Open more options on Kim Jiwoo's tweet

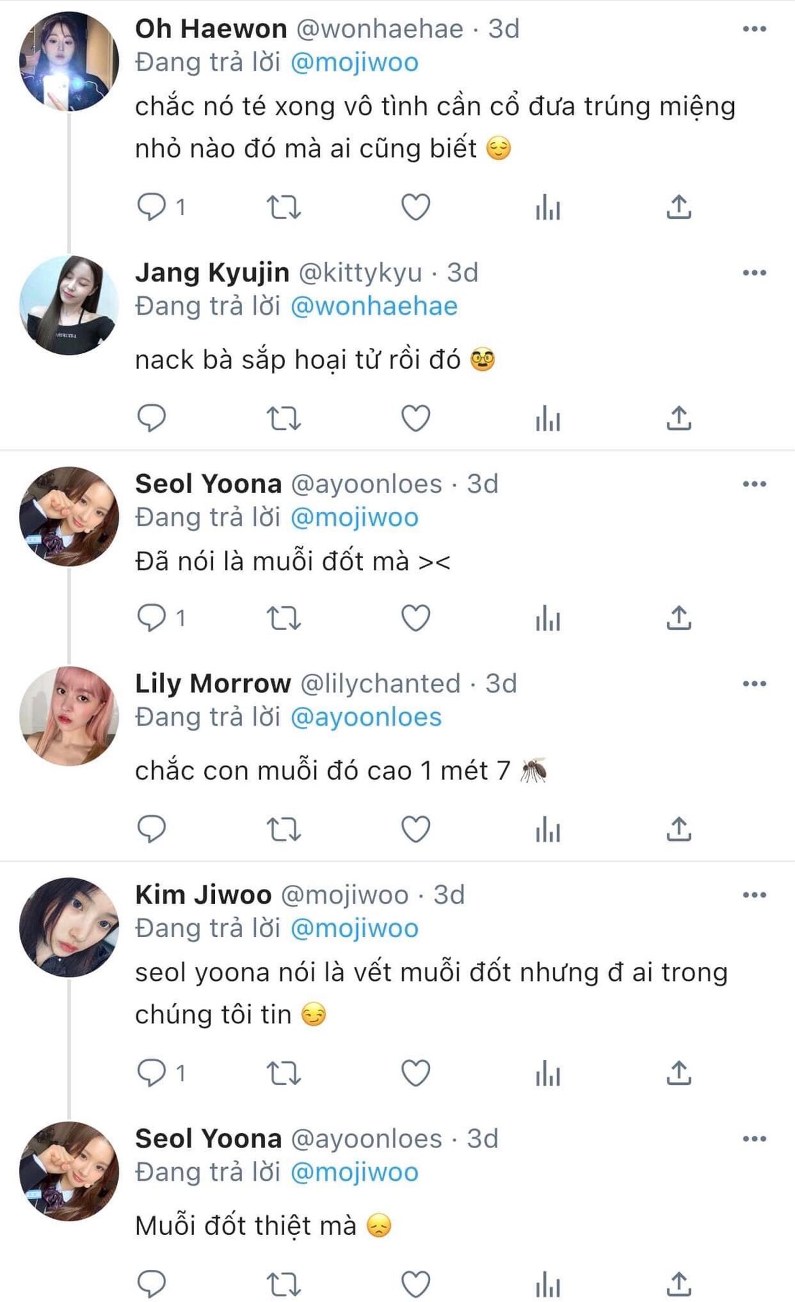coord(754,895)
